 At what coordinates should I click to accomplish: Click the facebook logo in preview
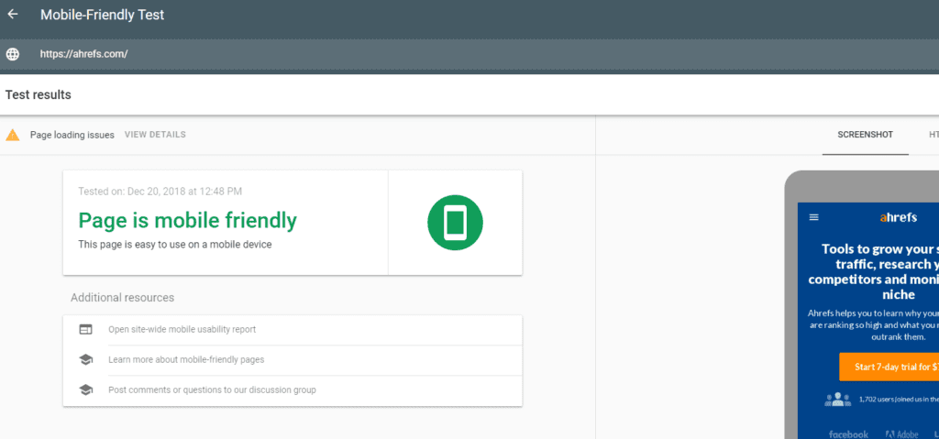[848, 434]
